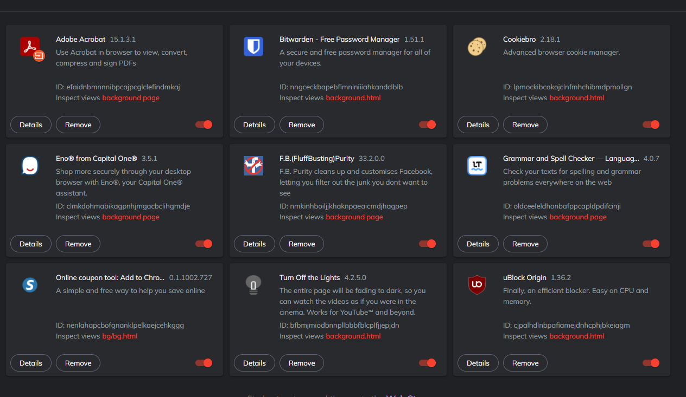Inspect F.B. Purity background page
This screenshot has height=397, width=686.
(x=354, y=217)
